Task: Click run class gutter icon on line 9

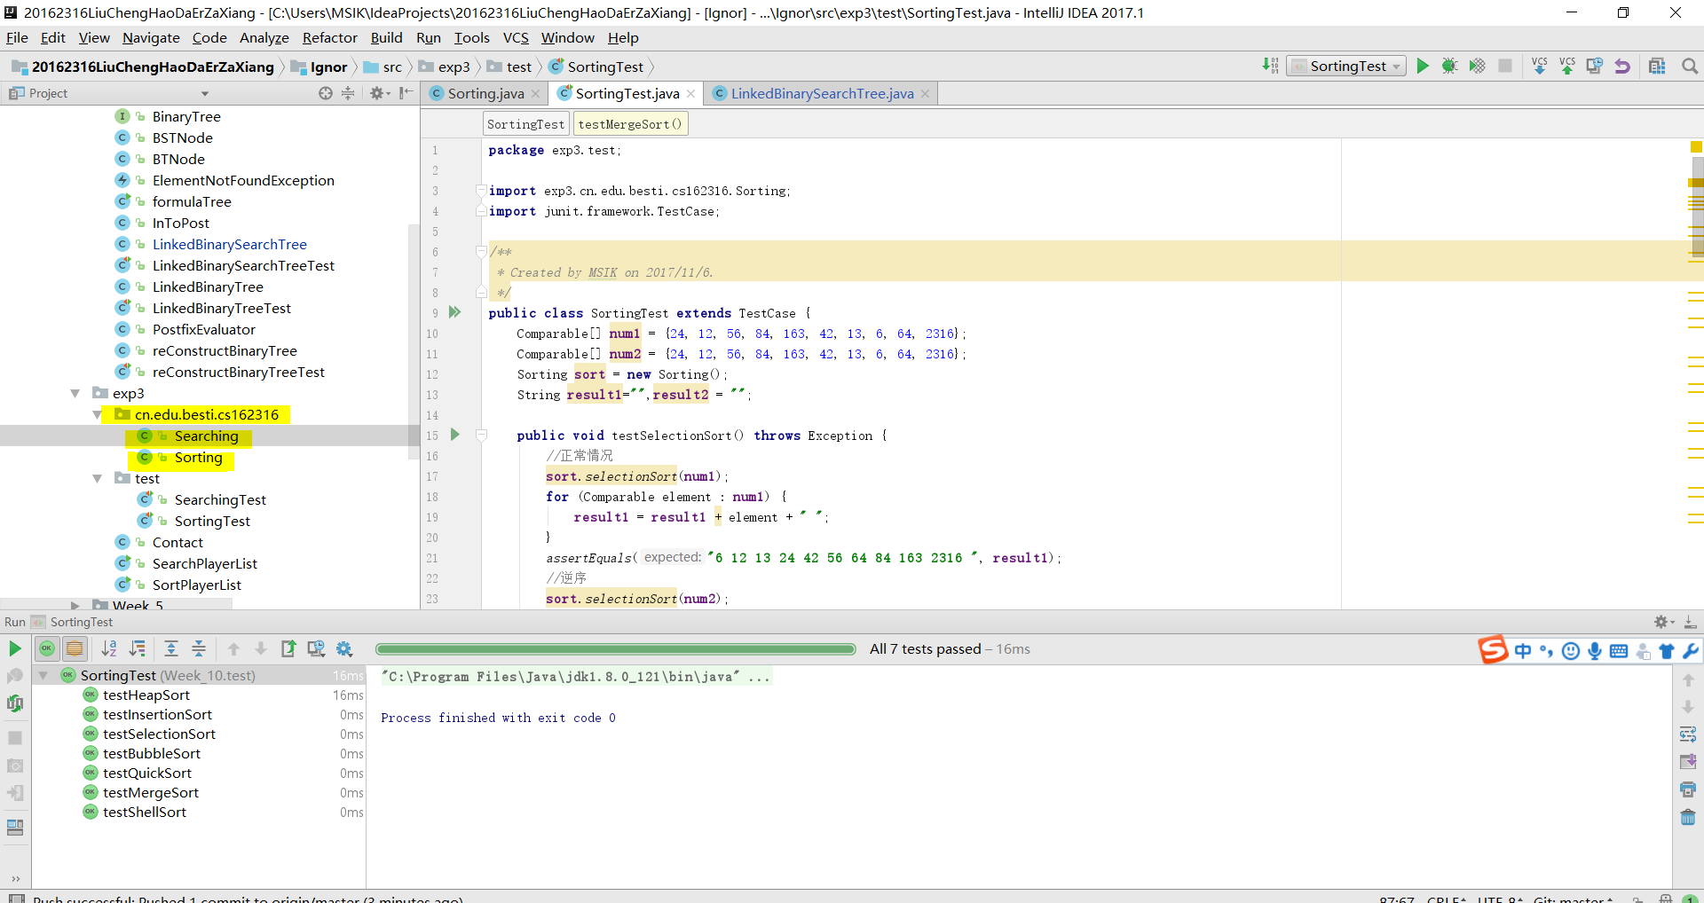Action: coord(455,312)
